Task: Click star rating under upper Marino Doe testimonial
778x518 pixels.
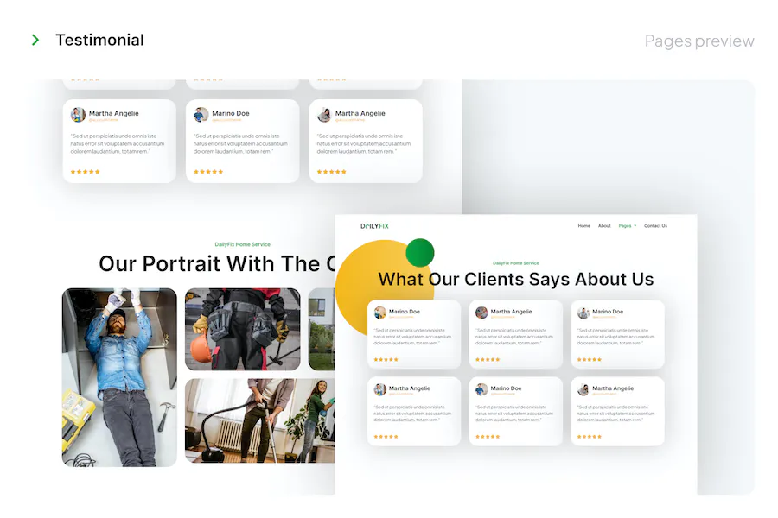Action: pos(208,172)
